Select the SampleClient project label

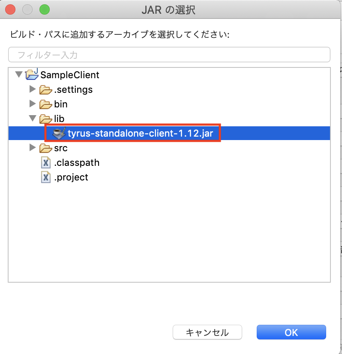pyautogui.click(x=70, y=75)
